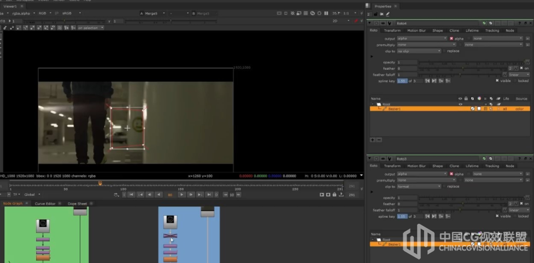The height and width of the screenshot is (263, 534).
Task: Jump to next spline key in Roto4
Action: click(434, 81)
